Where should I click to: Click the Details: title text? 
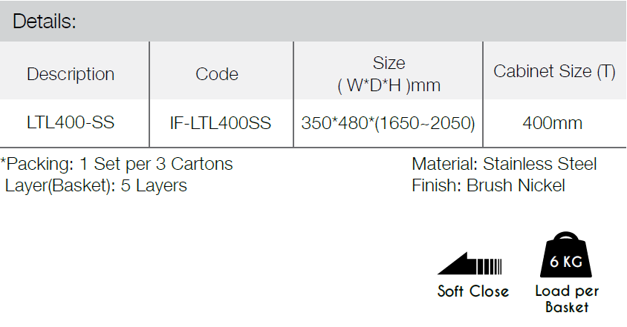click(x=45, y=22)
